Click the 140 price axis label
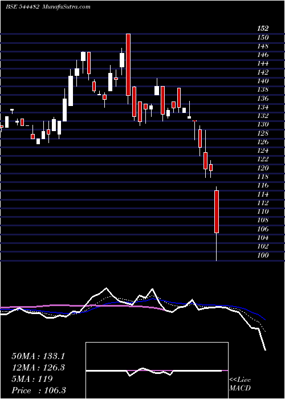 (x=263, y=81)
